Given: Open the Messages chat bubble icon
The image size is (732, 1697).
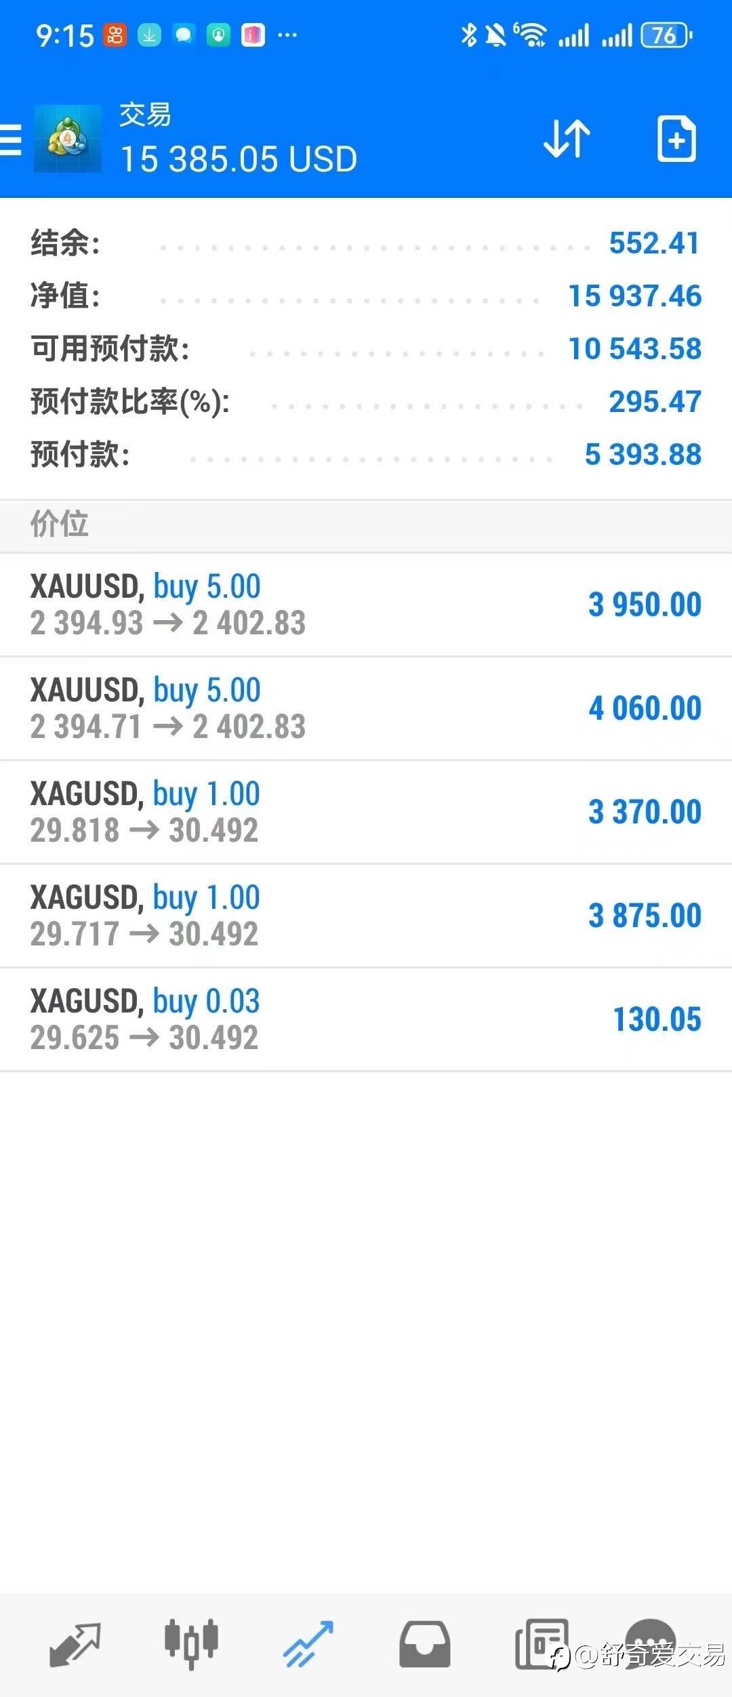Looking at the screenshot, I should (651, 1640).
